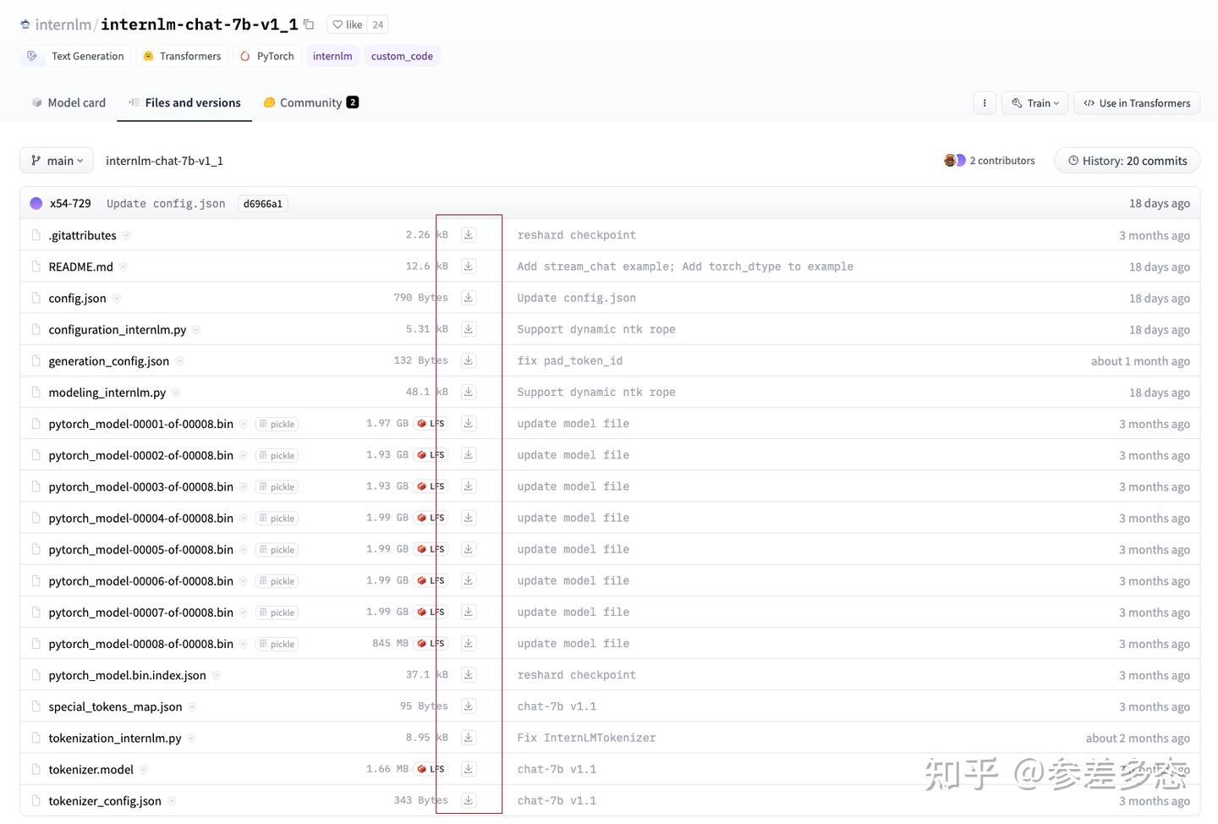Screen dimensions: 1218x824
Task: Click the pickle badge on pytorch_model-00008-of-00008.bin
Action: (x=276, y=643)
